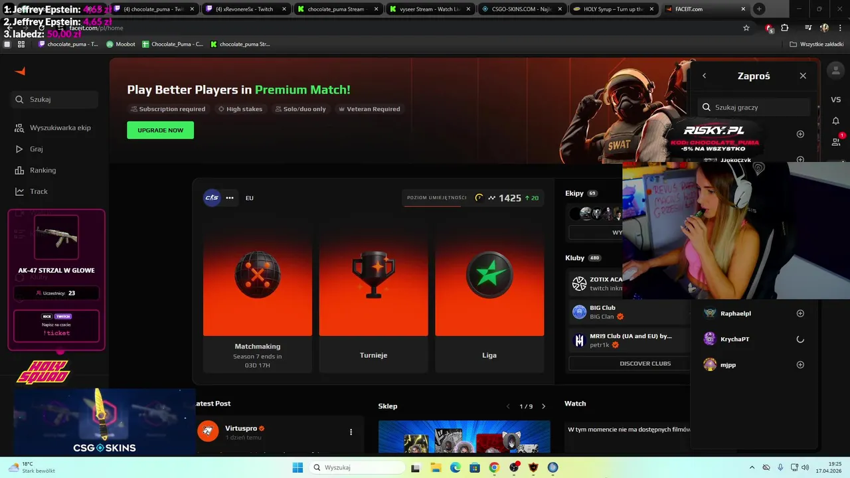The image size is (850, 478).
Task: Click the Kluby heading
Action: coord(575,258)
